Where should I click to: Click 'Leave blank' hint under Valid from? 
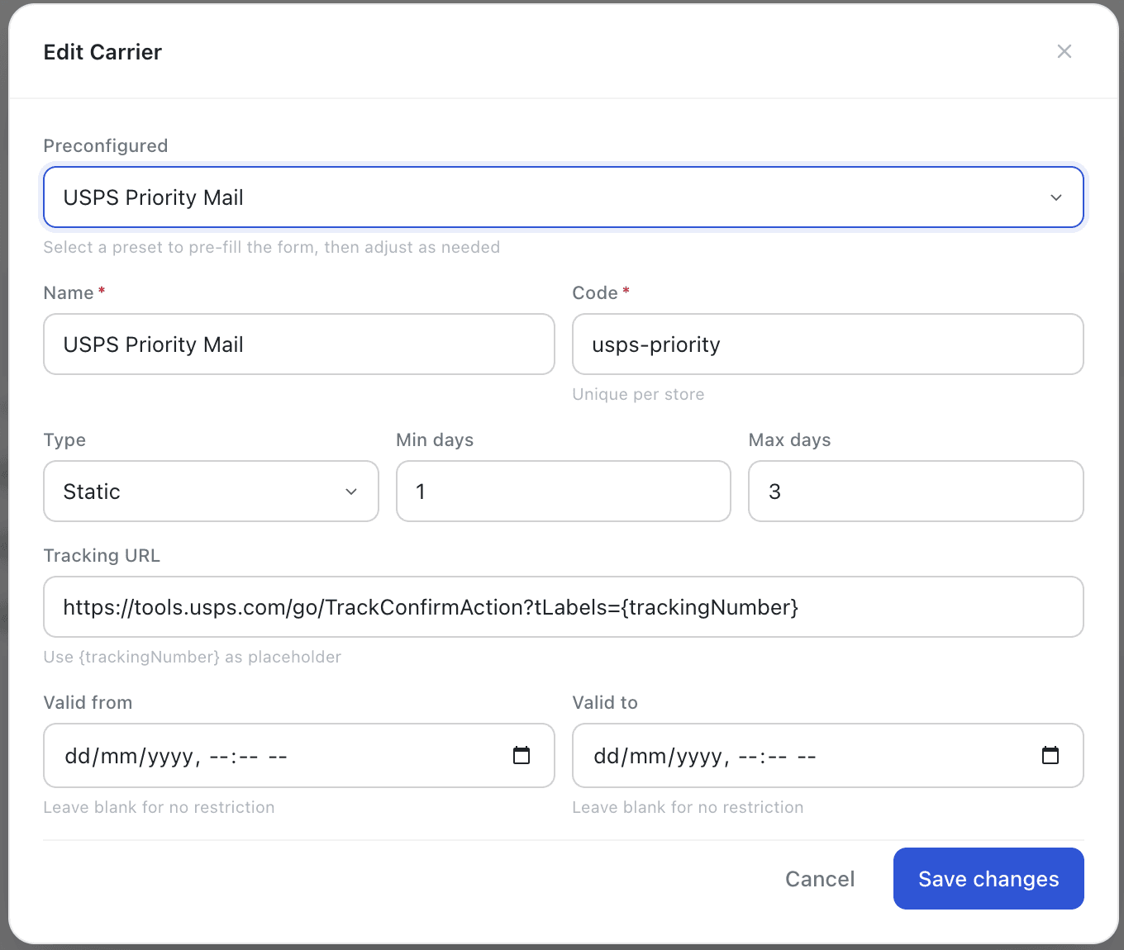[x=159, y=807]
